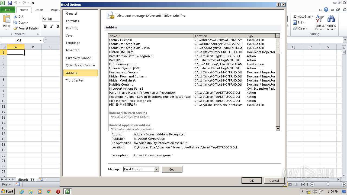Click the volume speaker icon in system tray

point(315,191)
